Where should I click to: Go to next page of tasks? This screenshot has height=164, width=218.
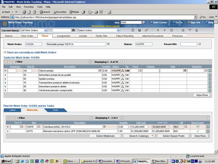(x=122, y=62)
